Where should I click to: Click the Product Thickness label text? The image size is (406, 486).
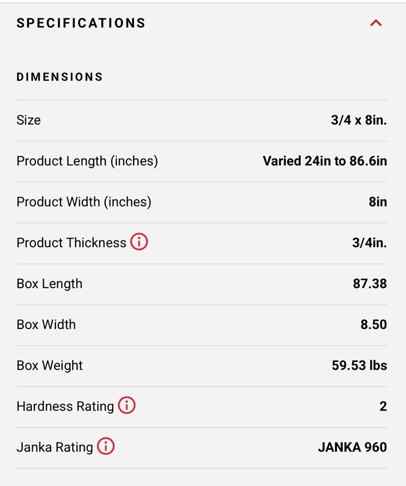click(x=72, y=243)
